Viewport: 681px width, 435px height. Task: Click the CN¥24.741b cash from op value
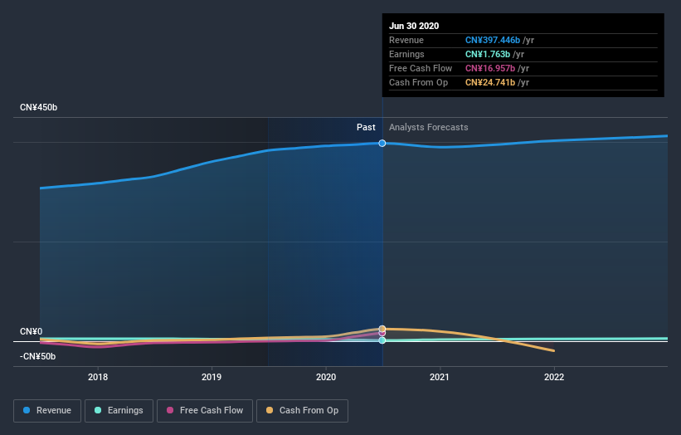point(490,82)
